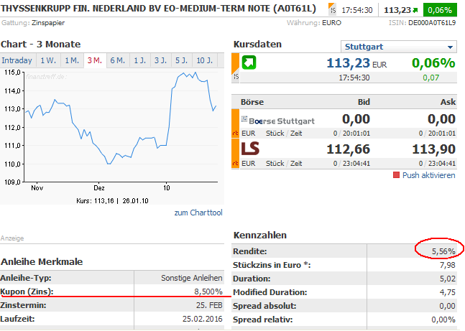The image size is (465, 331).
Task: Switch chart to Intraday tab
Action: [x=17, y=60]
